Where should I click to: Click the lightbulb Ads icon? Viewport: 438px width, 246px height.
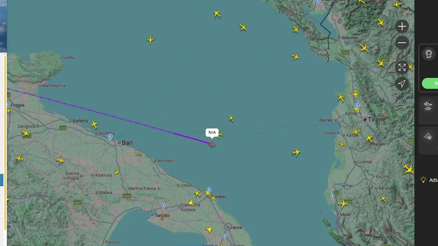coord(423,180)
